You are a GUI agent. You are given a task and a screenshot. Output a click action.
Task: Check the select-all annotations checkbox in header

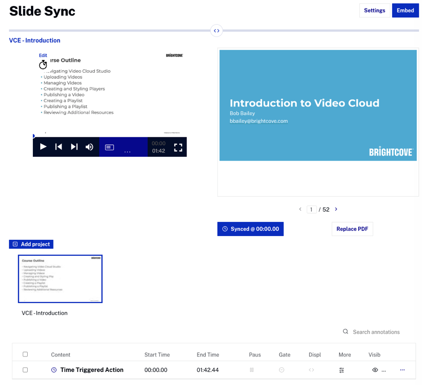[x=25, y=355]
